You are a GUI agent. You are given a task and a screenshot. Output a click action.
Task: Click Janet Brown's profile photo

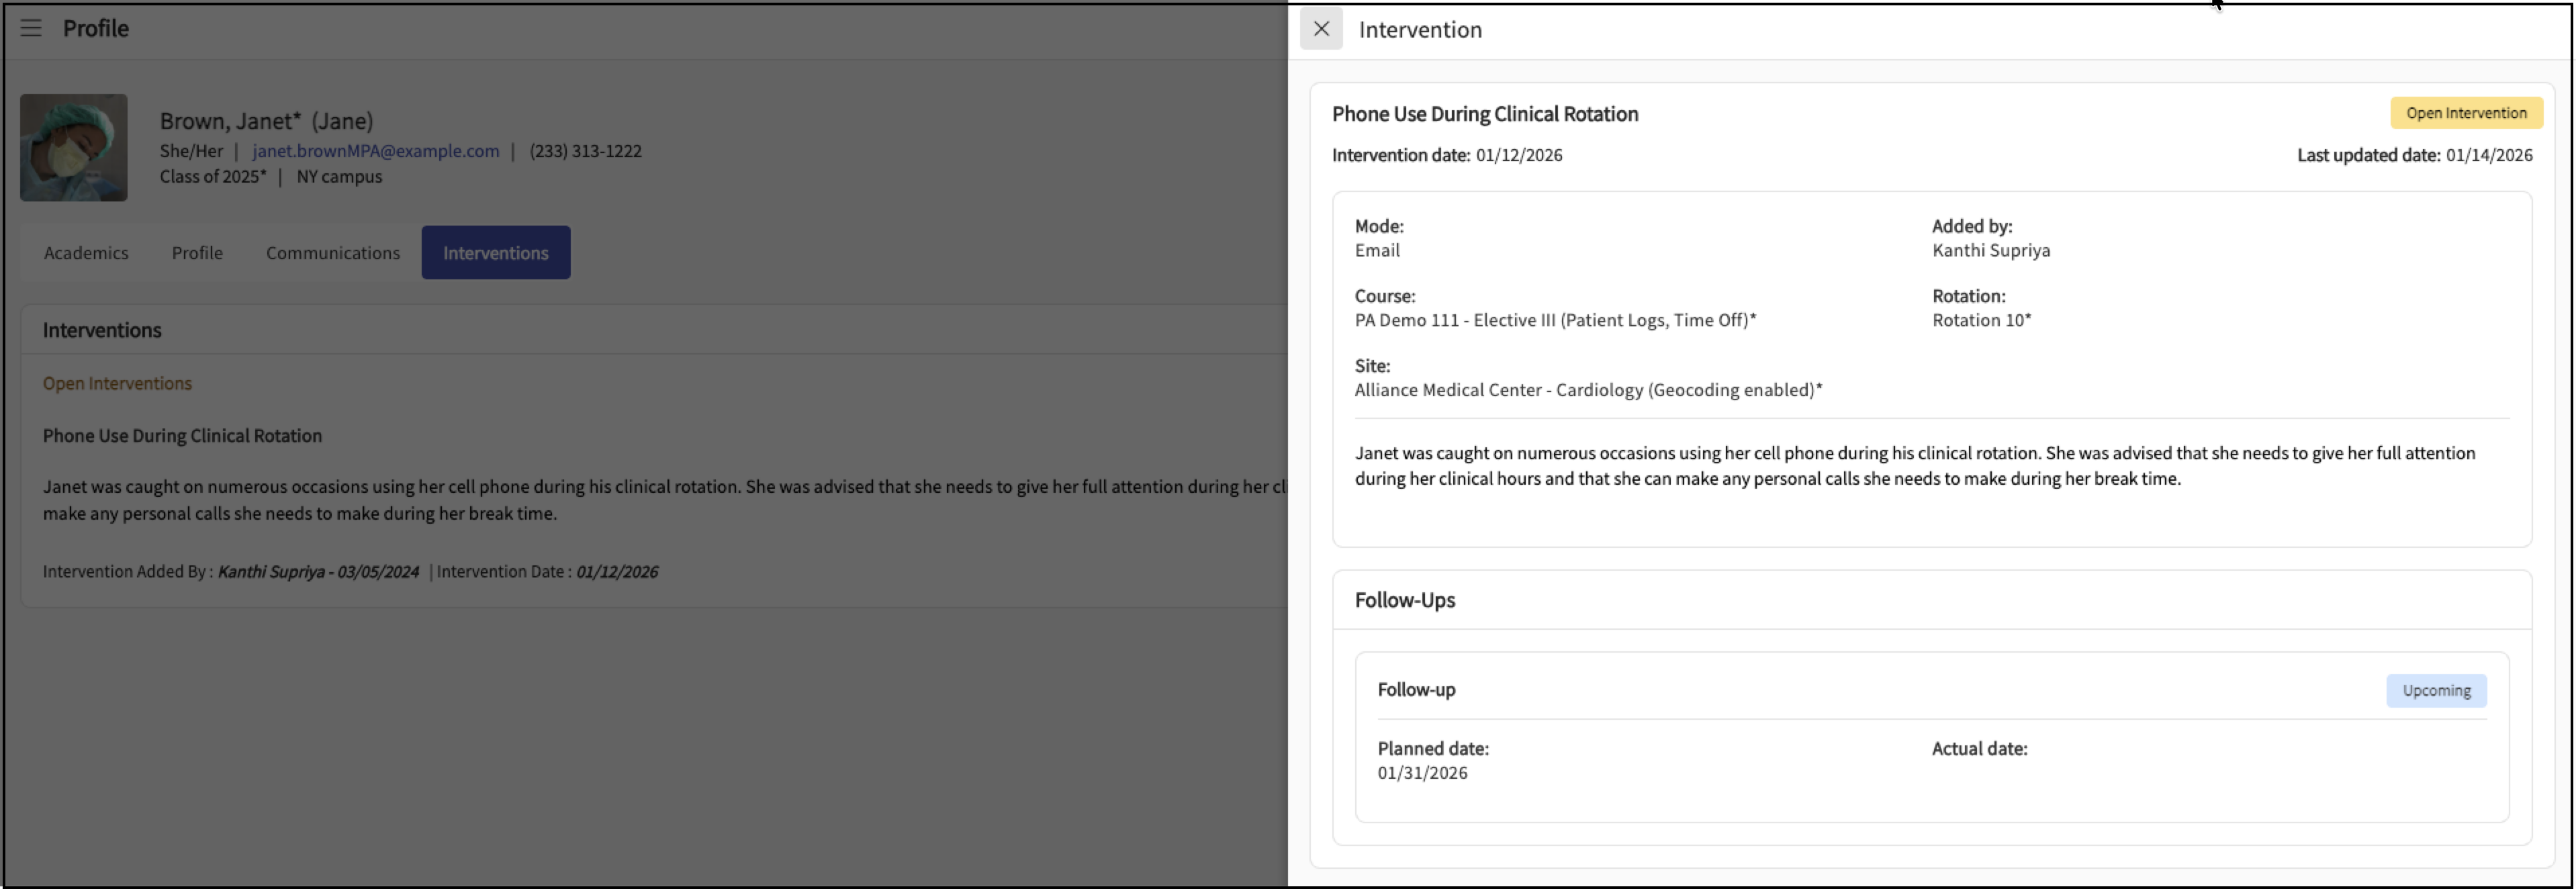point(74,148)
